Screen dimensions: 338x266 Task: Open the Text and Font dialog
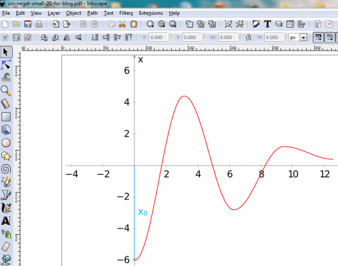point(268,24)
